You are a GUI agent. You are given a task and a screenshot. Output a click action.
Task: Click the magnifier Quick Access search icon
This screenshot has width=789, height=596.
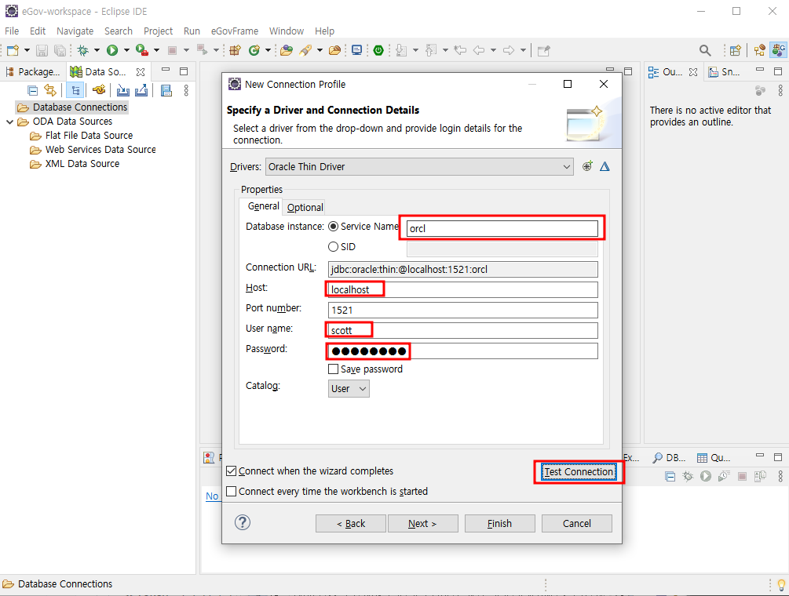click(x=705, y=50)
